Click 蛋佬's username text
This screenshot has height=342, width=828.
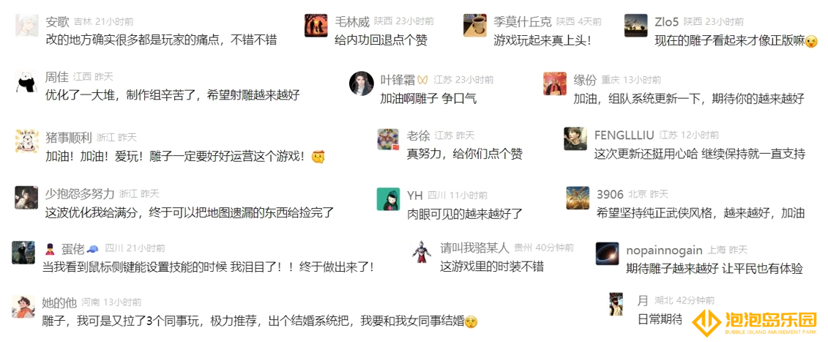point(73,248)
